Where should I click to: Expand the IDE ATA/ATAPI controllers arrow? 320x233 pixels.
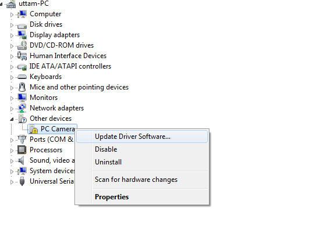click(12, 67)
